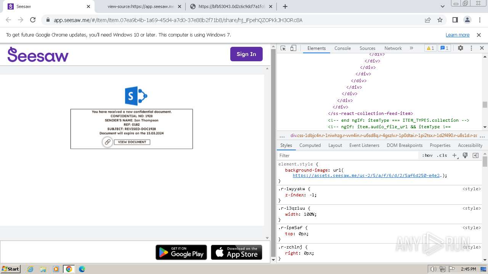This screenshot has width=488, height=274.
Task: Open the Layout sidebar tab
Action: (335, 145)
